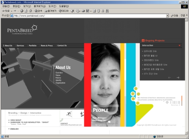Go to the Home page icon
The image size is (189, 139).
30,11
